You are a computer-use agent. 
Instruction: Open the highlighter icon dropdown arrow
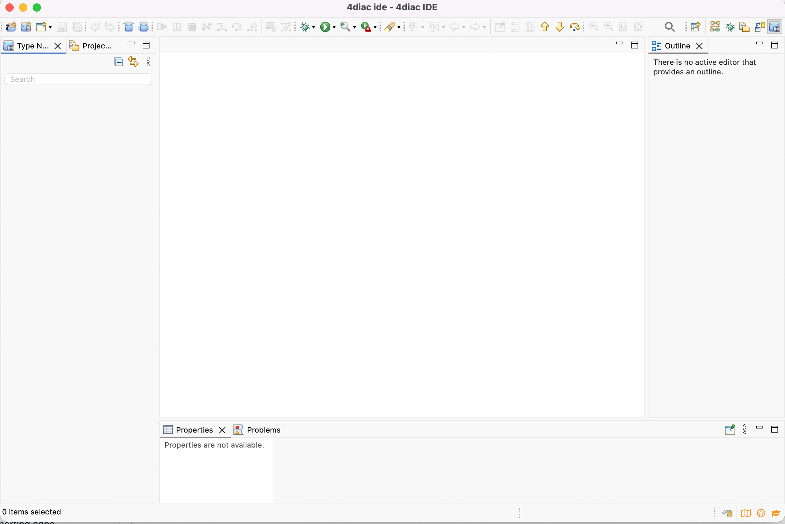399,27
